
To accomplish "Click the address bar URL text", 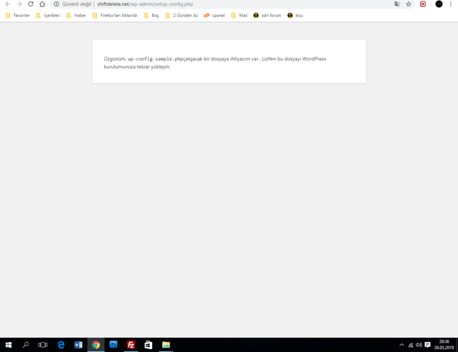I will (145, 4).
